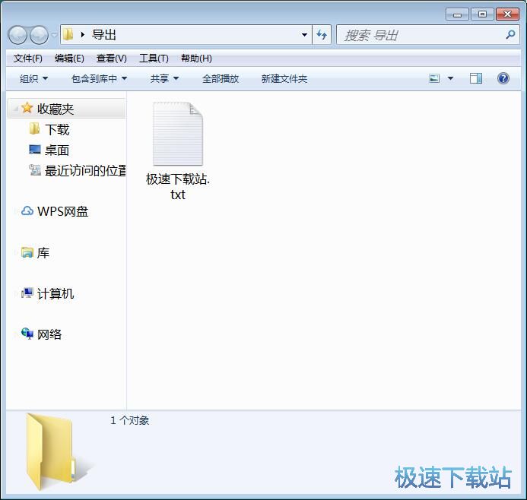Open the 组织 dropdown

tap(33, 78)
